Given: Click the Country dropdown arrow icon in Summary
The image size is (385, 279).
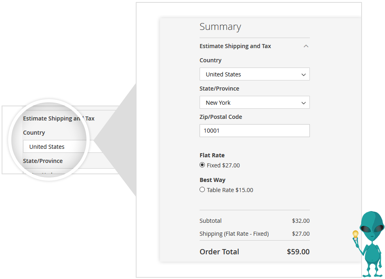Looking at the screenshot, I should click(304, 75).
